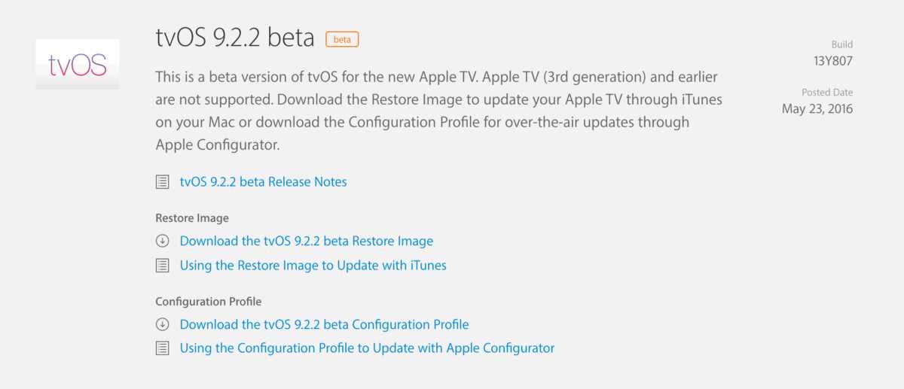Click document icon beside Update with iTunes

(x=162, y=265)
